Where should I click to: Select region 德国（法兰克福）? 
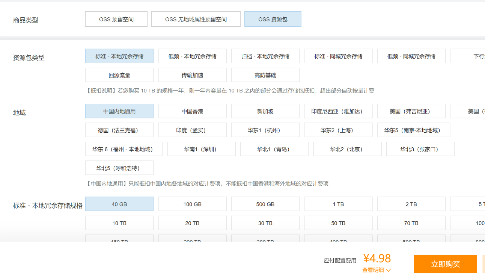click(x=119, y=130)
